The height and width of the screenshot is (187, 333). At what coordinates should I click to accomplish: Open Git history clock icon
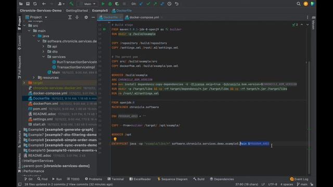click(169, 4)
